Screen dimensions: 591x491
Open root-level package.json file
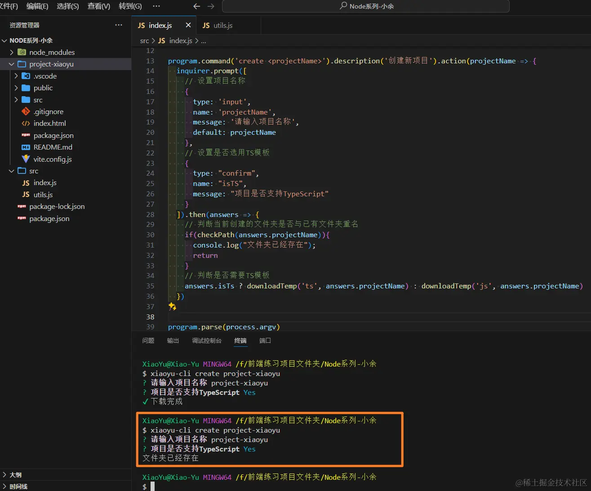[x=49, y=219]
